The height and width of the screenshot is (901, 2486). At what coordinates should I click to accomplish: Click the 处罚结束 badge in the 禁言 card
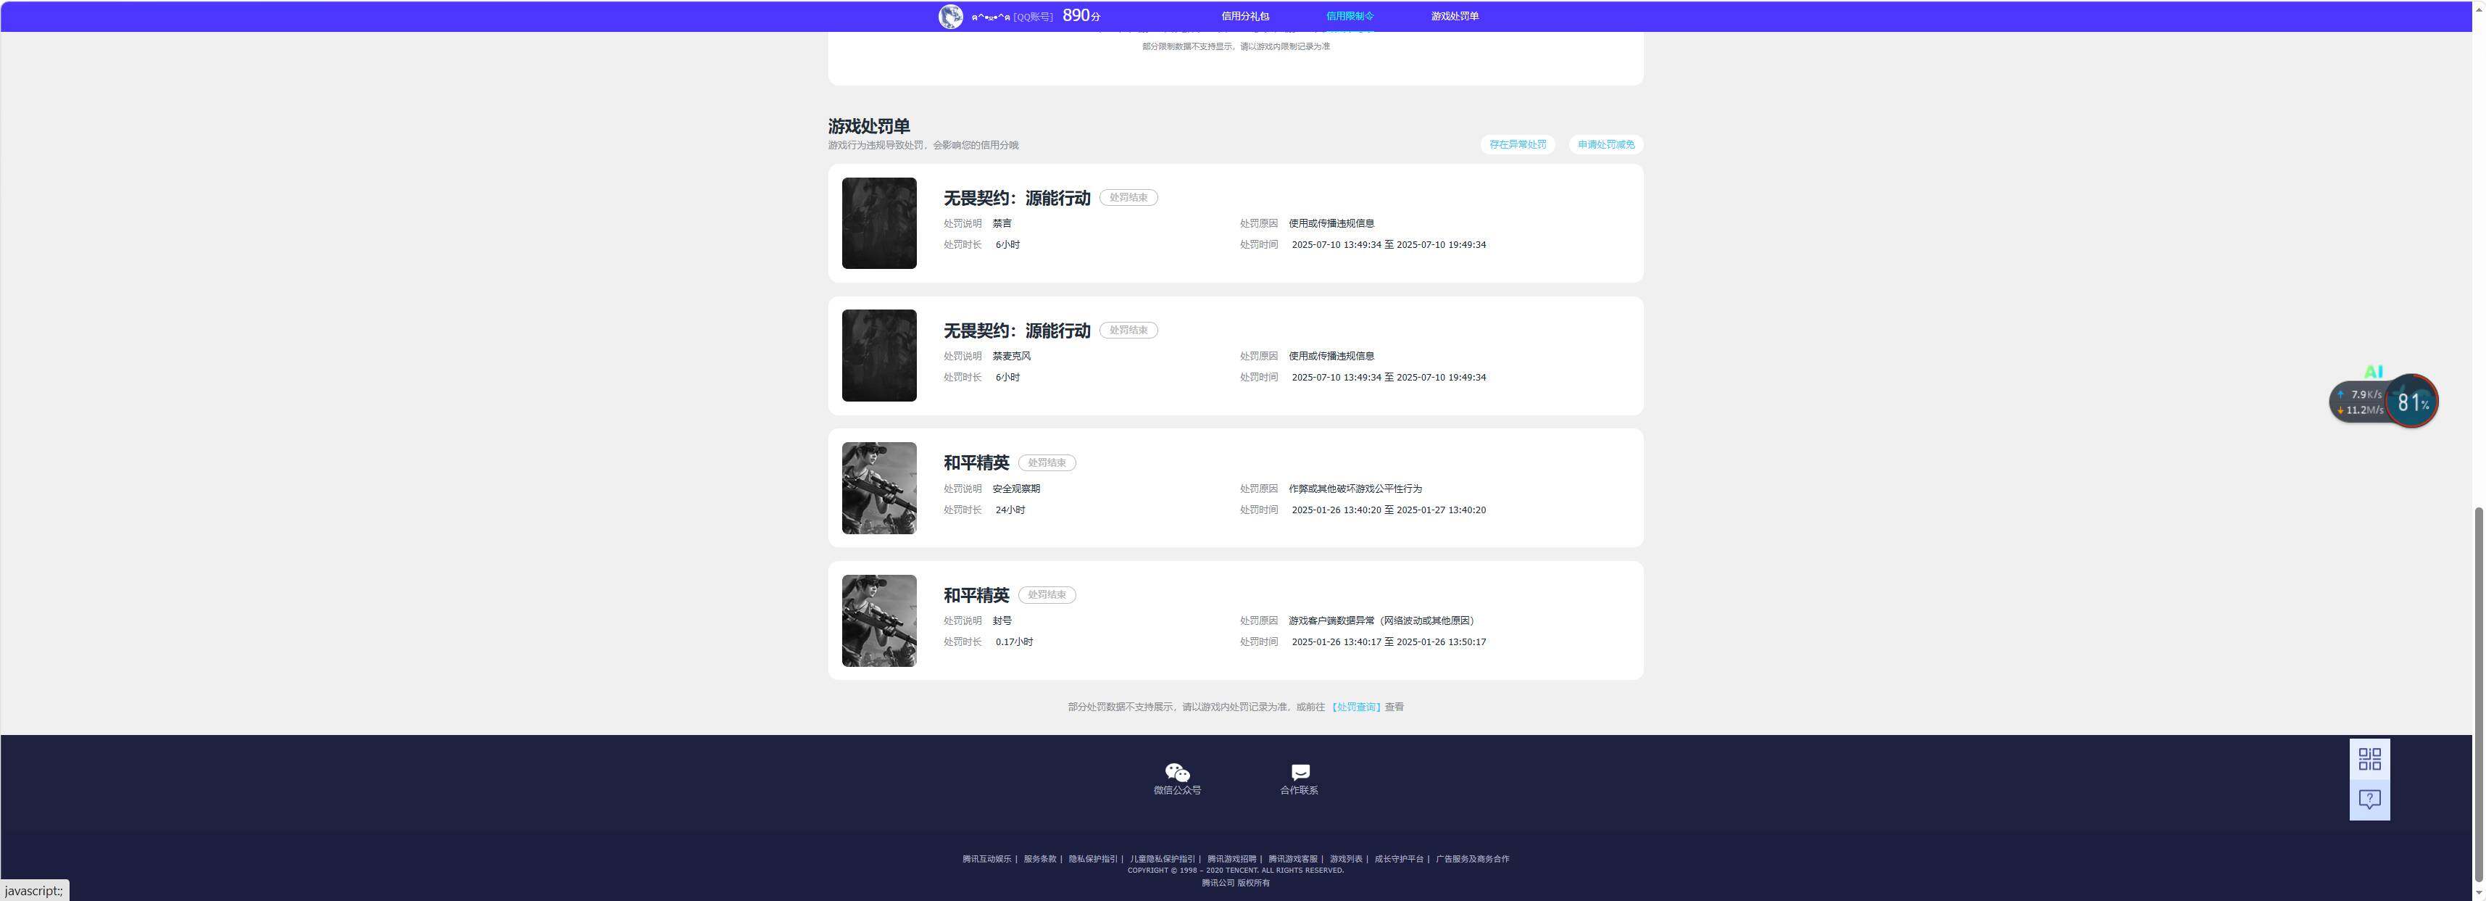[x=1128, y=198]
